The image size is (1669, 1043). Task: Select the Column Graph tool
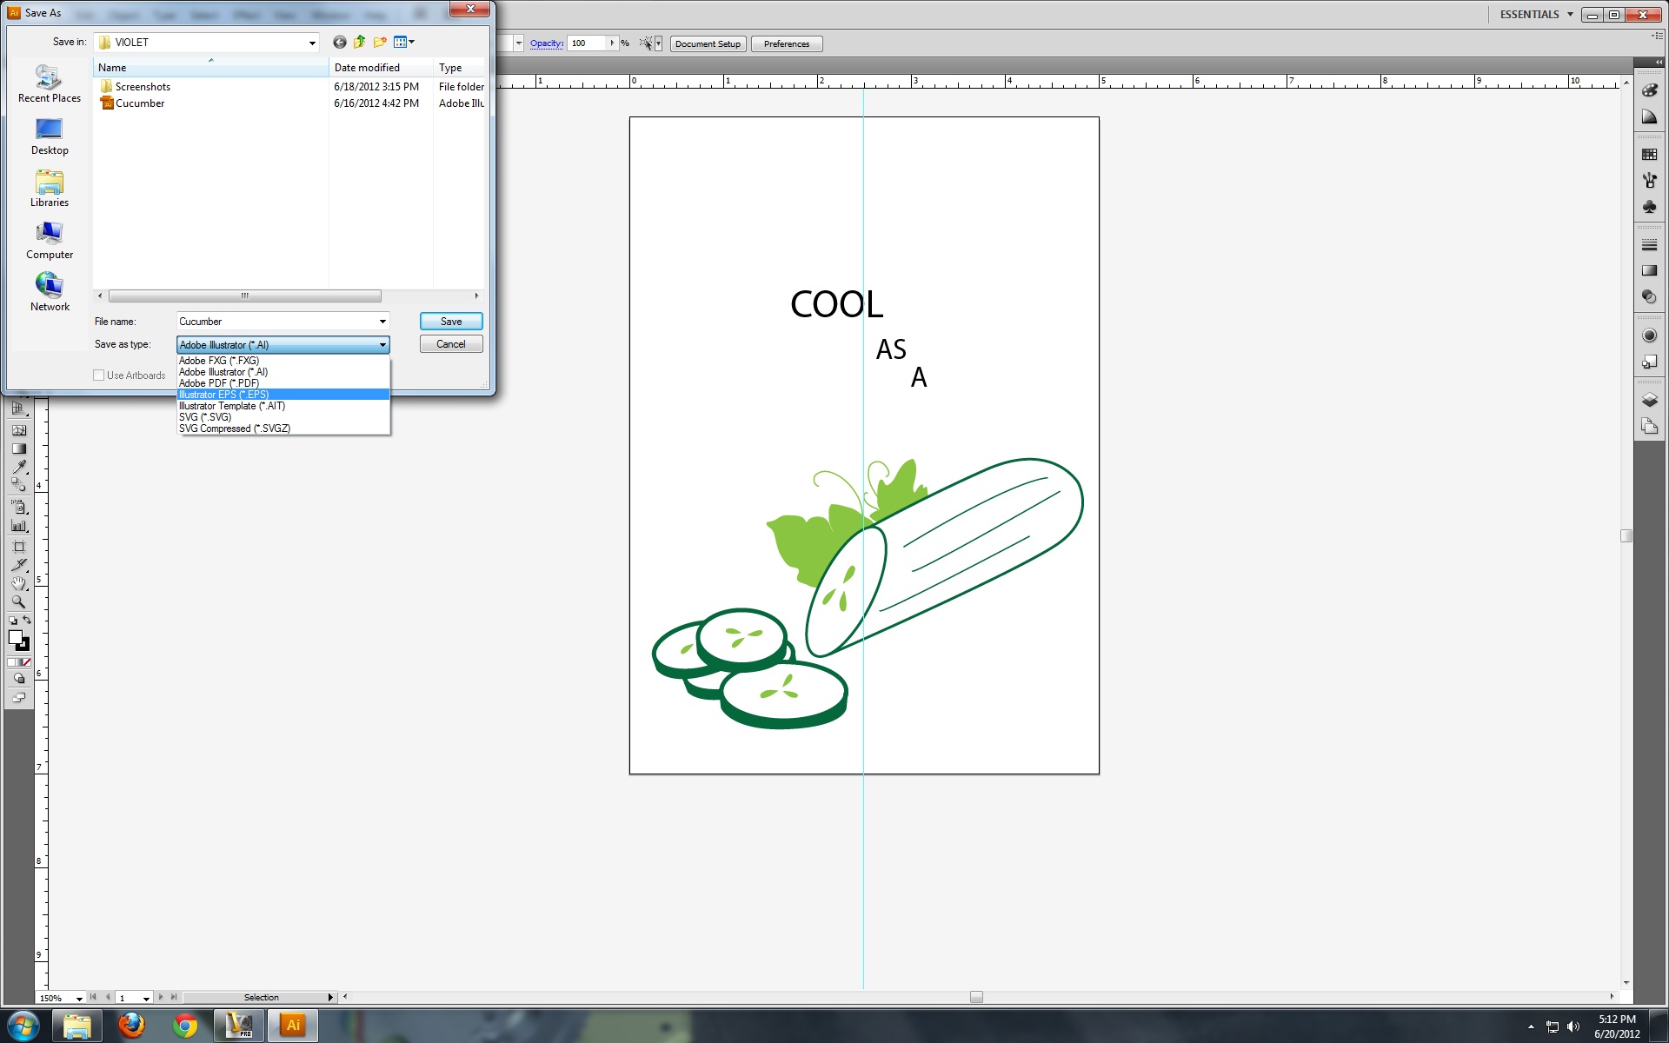pyautogui.click(x=19, y=526)
